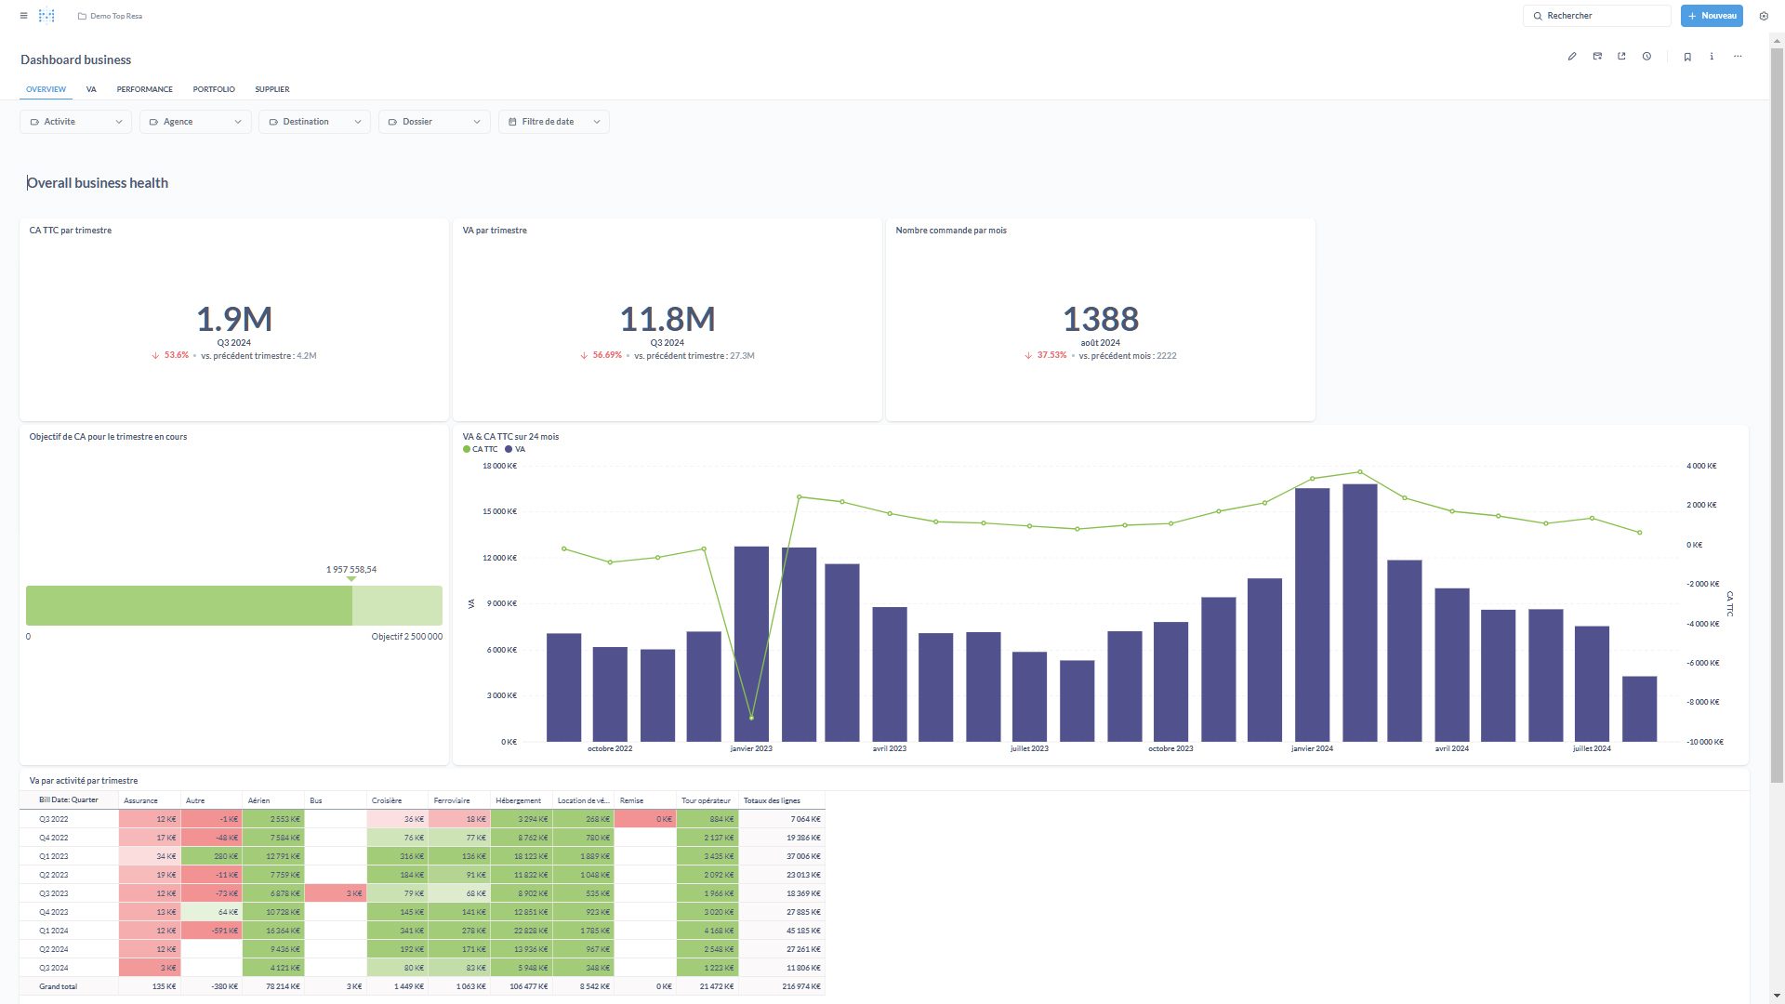Viewport: 1785px width, 1004px height.
Task: Switch to the SUPPLIER tab
Action: [x=272, y=89]
